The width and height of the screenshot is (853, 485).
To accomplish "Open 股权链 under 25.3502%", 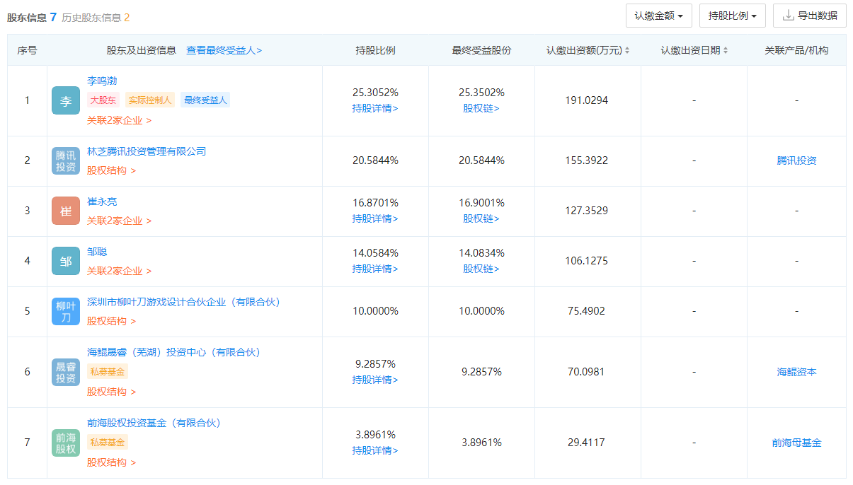I will pyautogui.click(x=481, y=108).
